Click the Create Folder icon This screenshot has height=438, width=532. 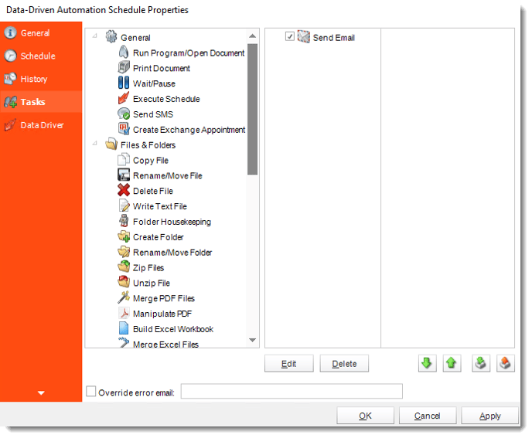point(124,236)
